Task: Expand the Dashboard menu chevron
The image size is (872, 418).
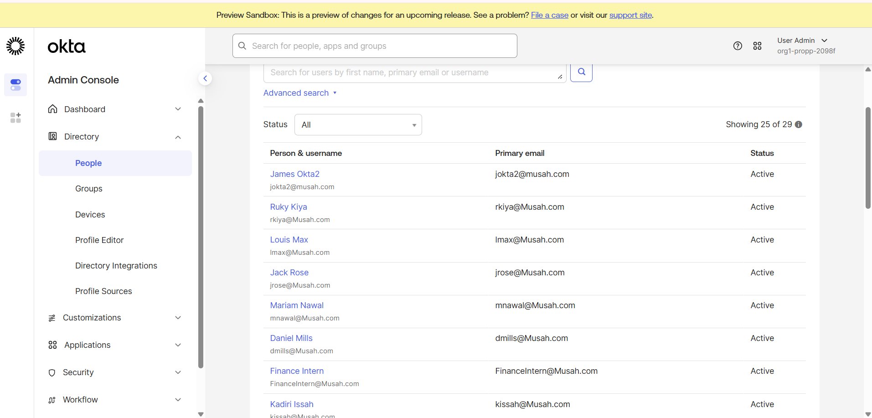Action: 178,109
